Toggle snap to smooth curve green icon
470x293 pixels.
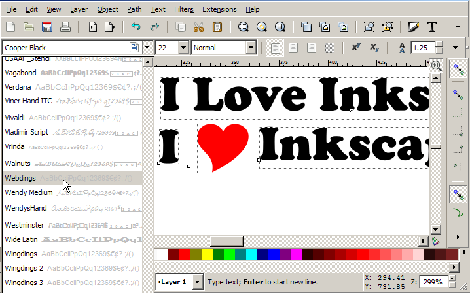coord(458,213)
